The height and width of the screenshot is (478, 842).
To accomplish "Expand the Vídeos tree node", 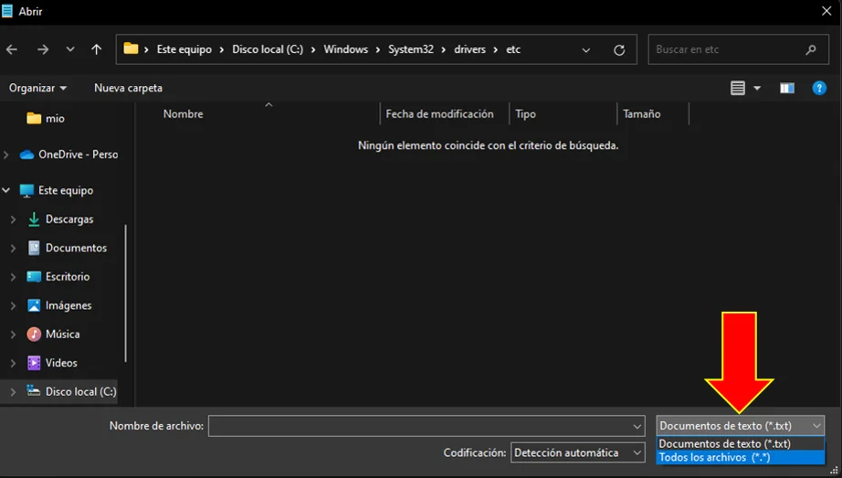I will tap(14, 363).
